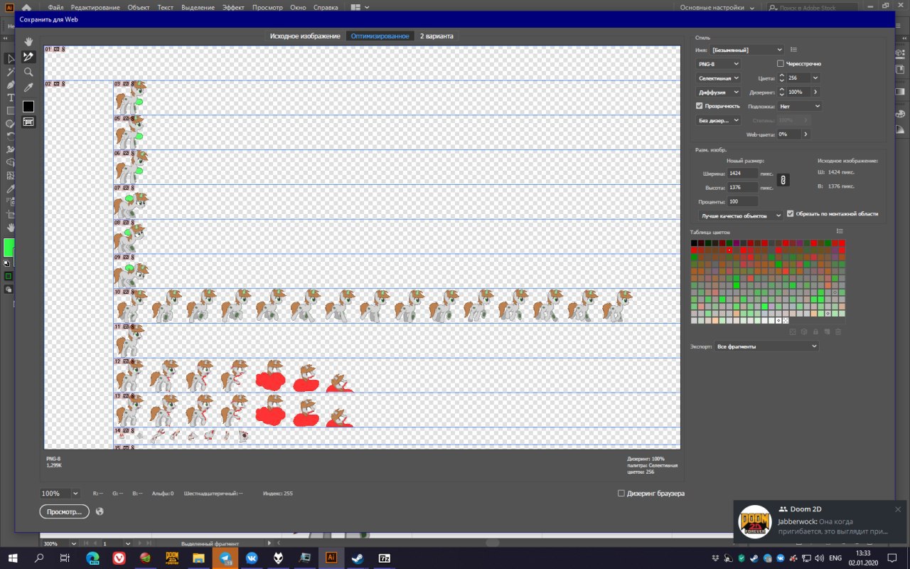The height and width of the screenshot is (569, 910).
Task: Click the new color icon under color table
Action: click(827, 331)
